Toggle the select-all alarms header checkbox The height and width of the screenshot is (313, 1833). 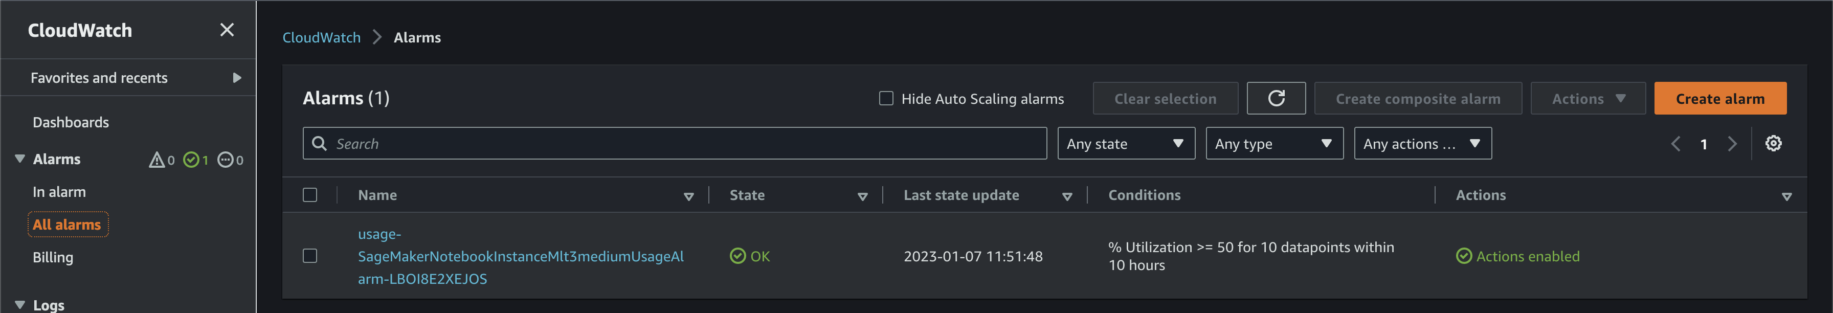point(310,194)
